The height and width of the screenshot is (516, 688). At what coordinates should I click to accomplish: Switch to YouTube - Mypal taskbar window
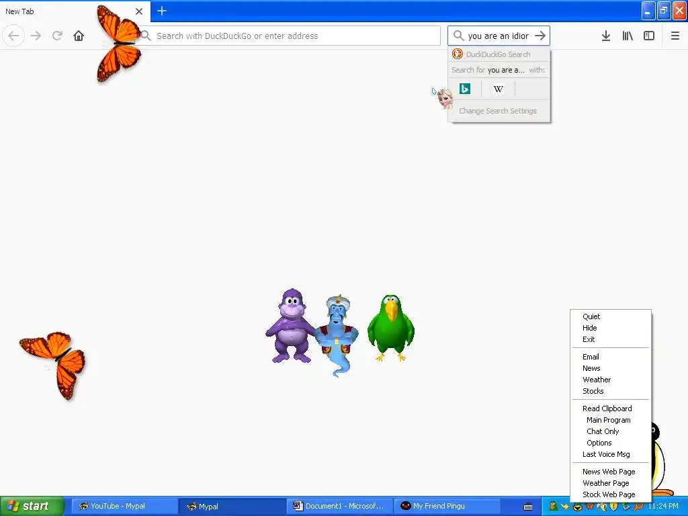(x=124, y=507)
